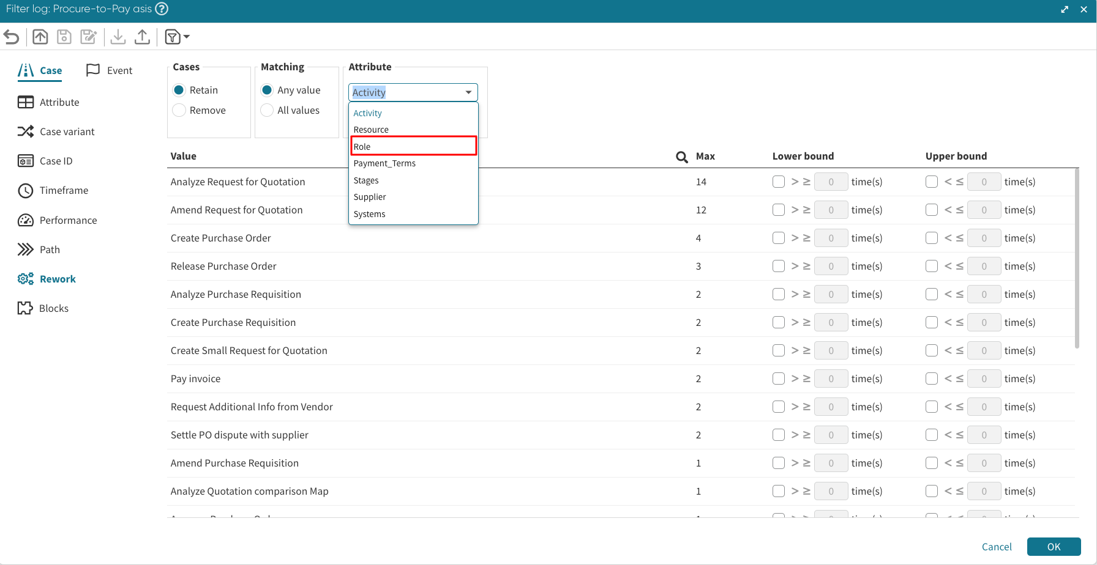The width and height of the screenshot is (1097, 565).
Task: Choose Role from the attribute dropdown list
Action: (x=413, y=146)
